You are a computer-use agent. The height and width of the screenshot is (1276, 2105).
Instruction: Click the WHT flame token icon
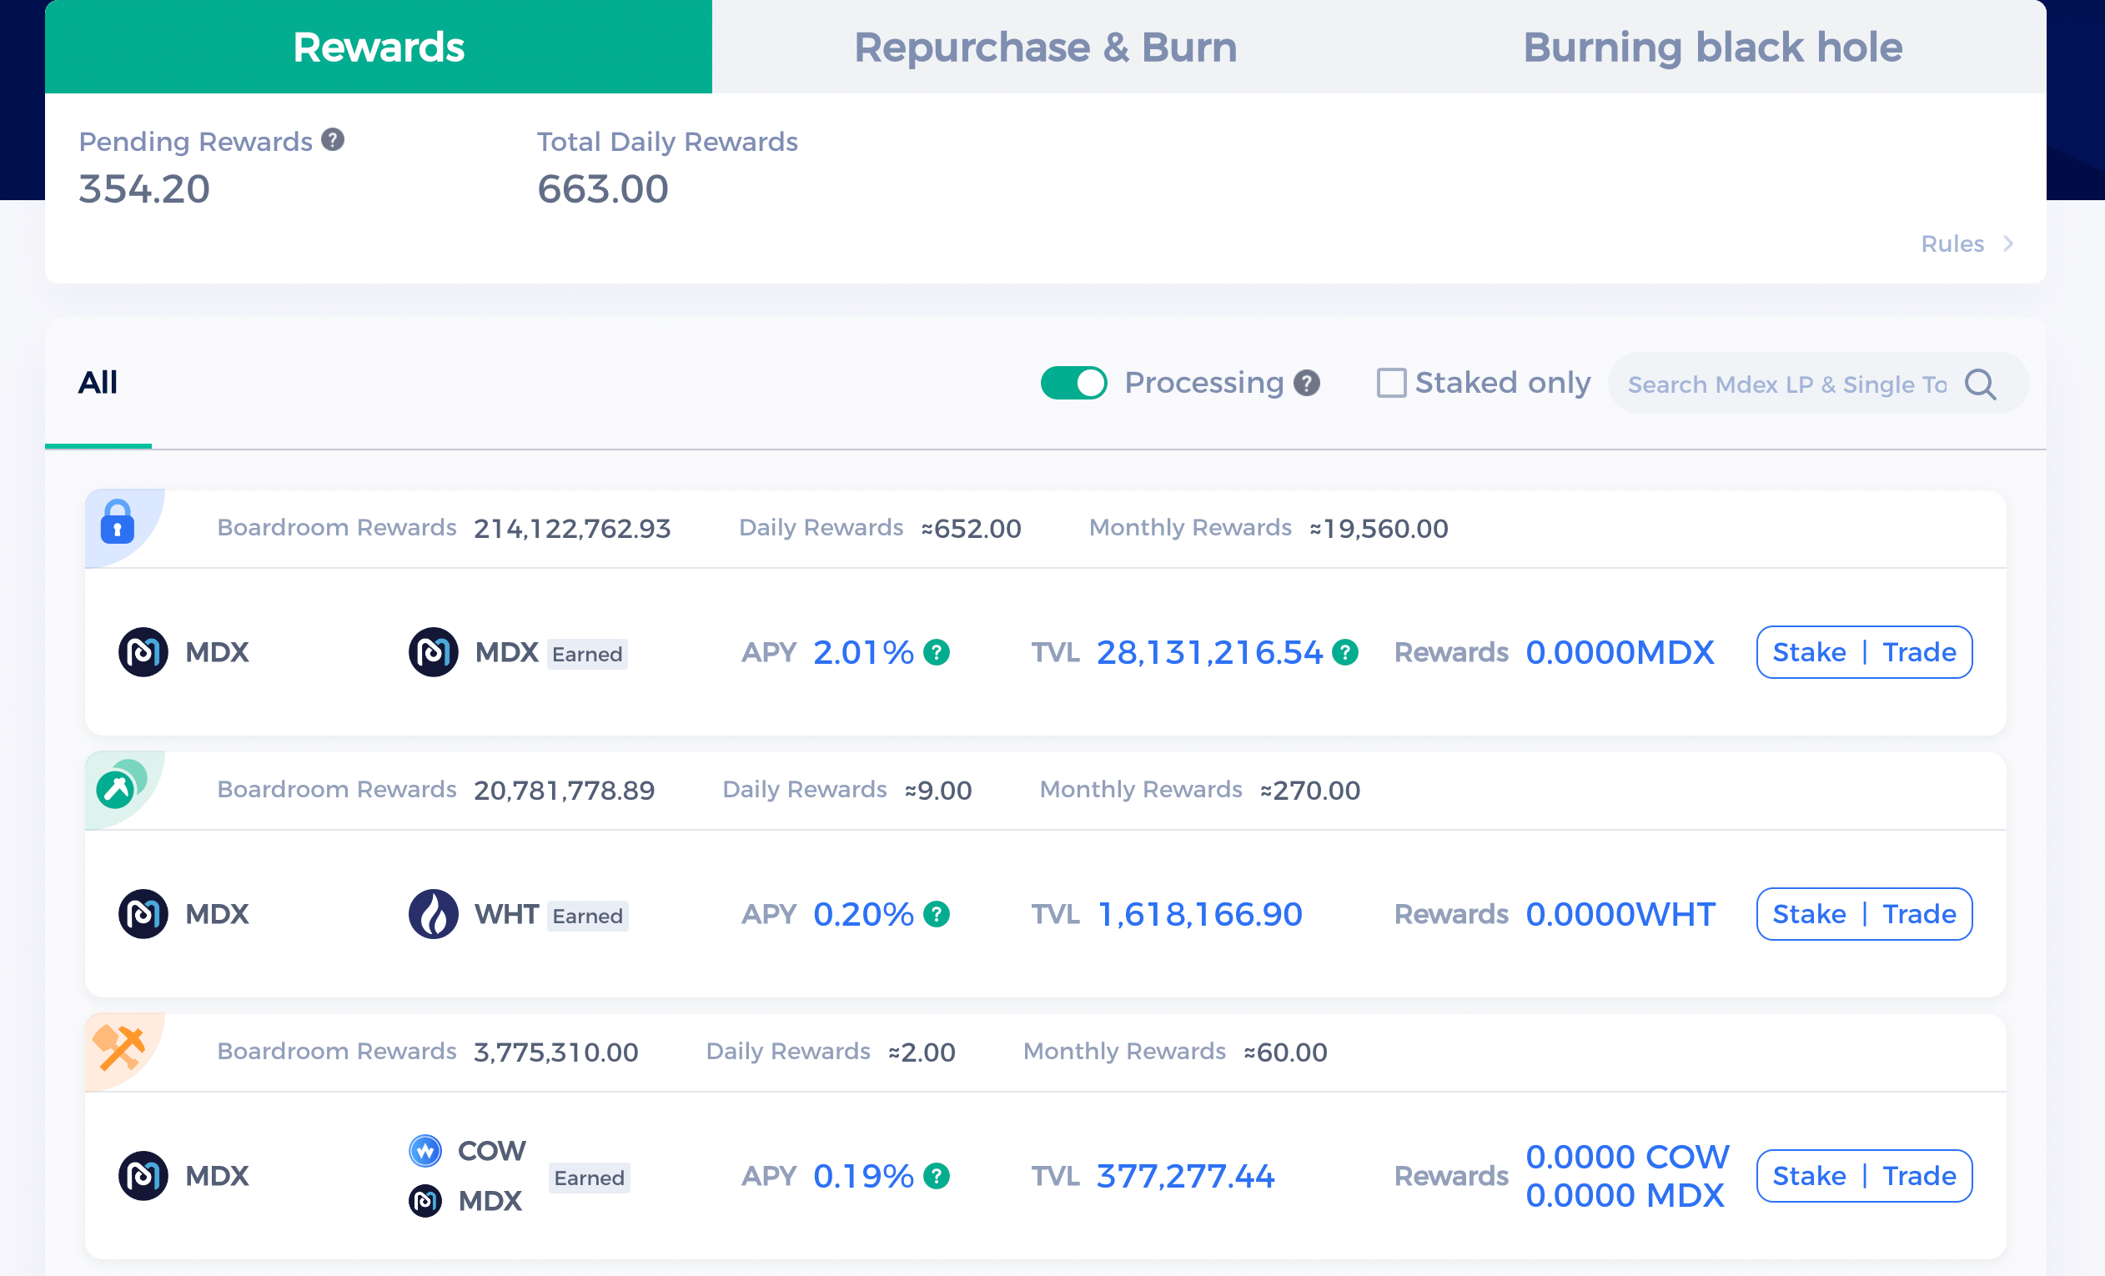[x=433, y=914]
